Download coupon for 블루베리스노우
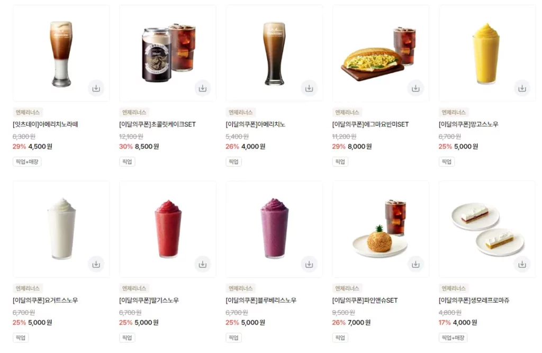Screen dimensions: 542x353 click(309, 264)
